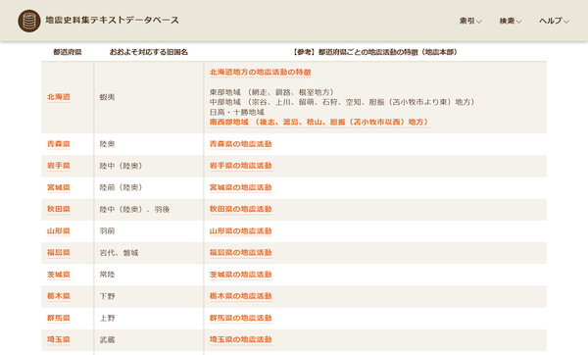Open the 福島県 prefecture link
This screenshot has width=588, height=355.
pos(59,253)
